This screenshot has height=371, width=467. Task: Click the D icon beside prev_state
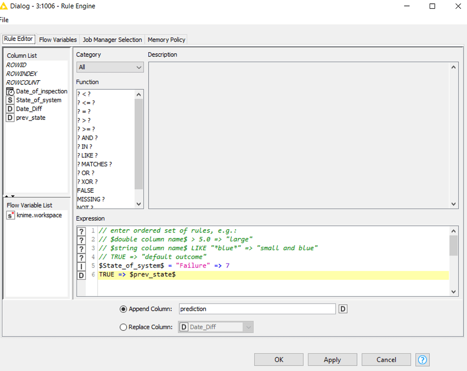click(10, 118)
